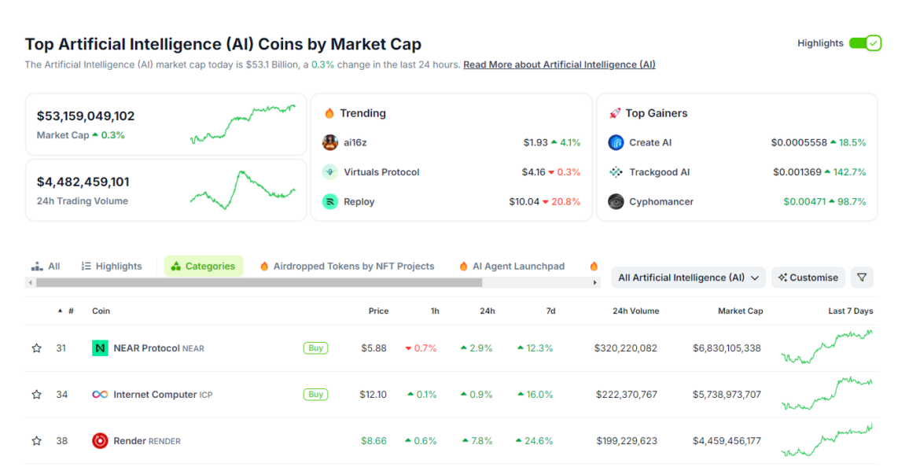Open NEAR Protocol 7-day sparkline chart
920x467 pixels.
click(x=826, y=347)
